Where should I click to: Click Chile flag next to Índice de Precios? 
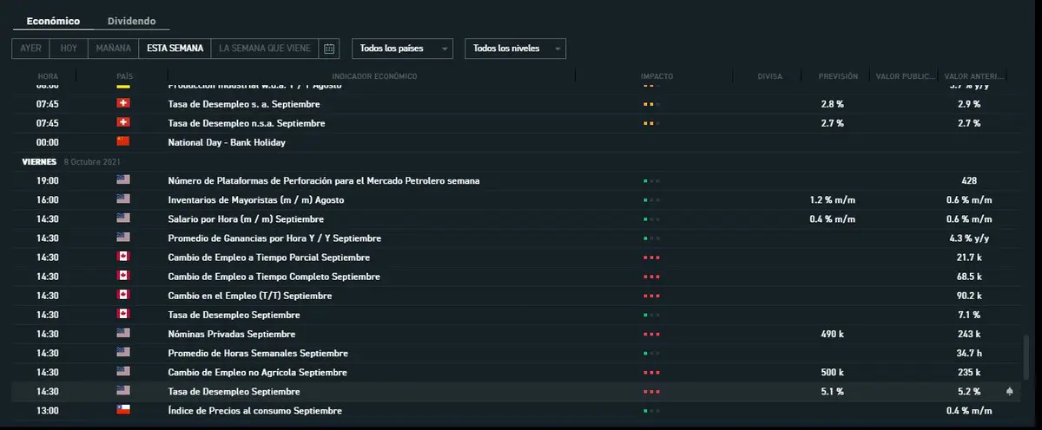123,410
